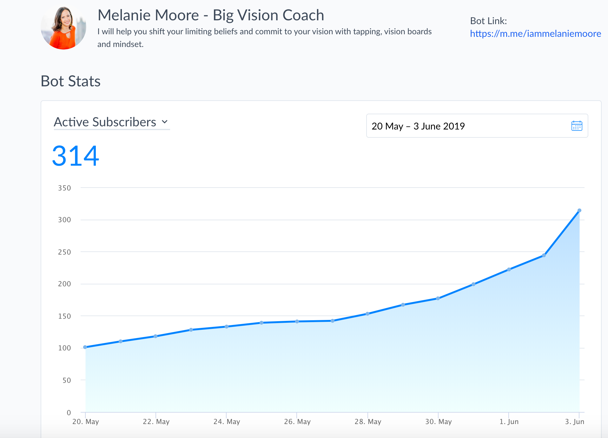The image size is (608, 438).
Task: Click the 20 May data point on chart
Action: click(x=85, y=347)
